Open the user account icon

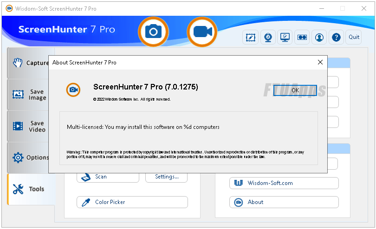point(319,37)
